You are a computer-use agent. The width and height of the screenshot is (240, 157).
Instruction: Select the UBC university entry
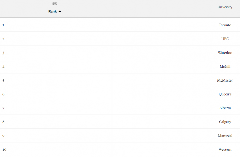[x=225, y=39]
